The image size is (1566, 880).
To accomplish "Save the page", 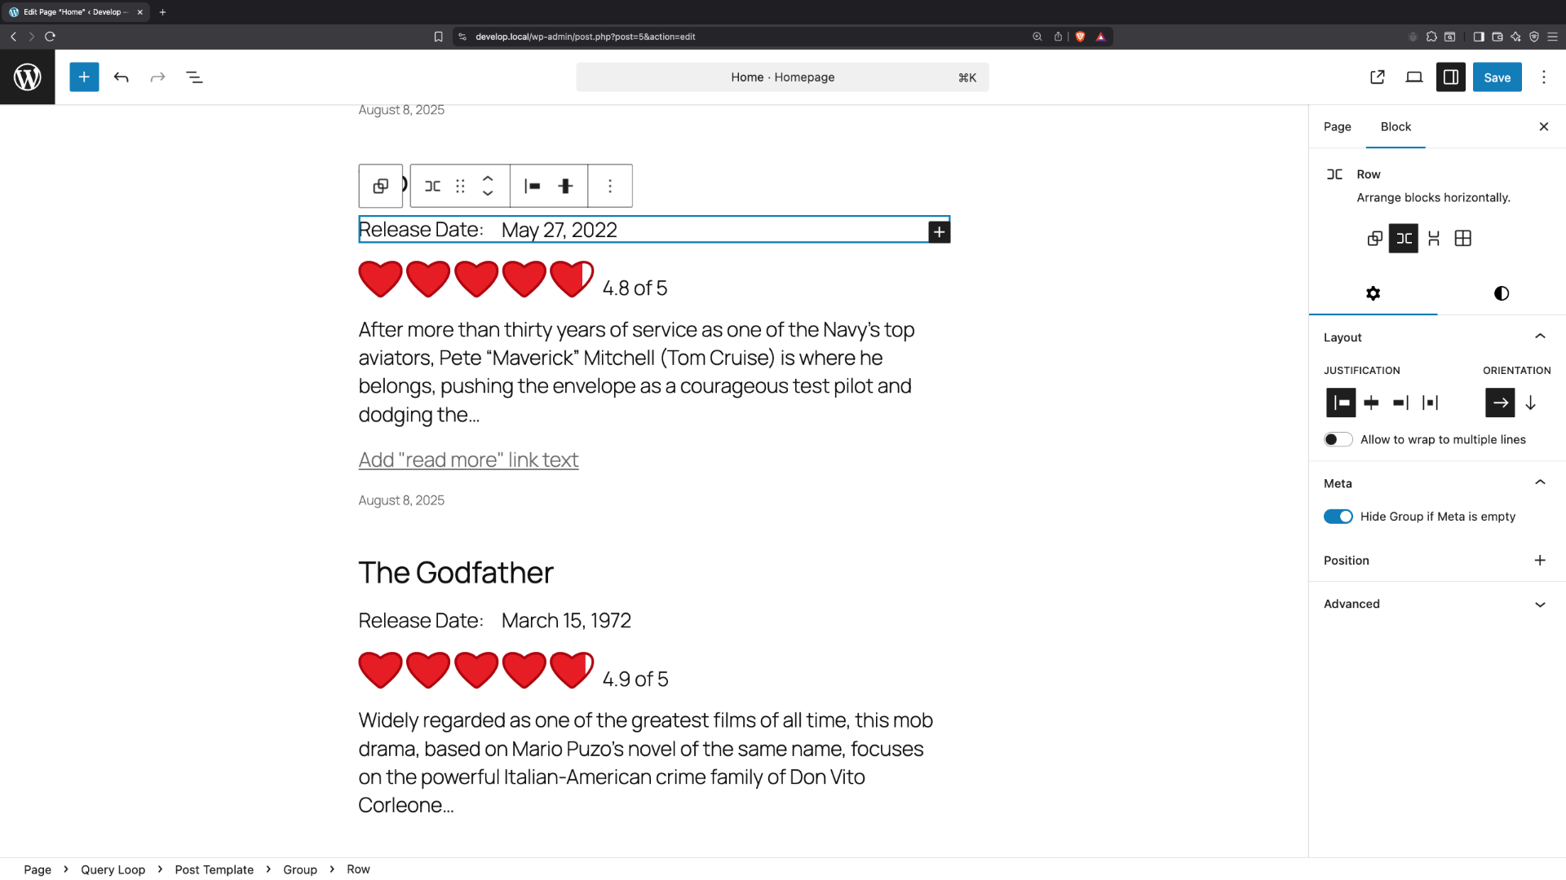I will point(1497,77).
